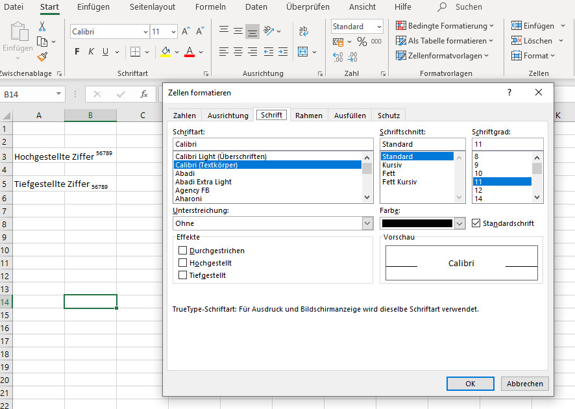
Task: Select Fett Kursiv in Schriftschnitt list
Action: (x=400, y=182)
